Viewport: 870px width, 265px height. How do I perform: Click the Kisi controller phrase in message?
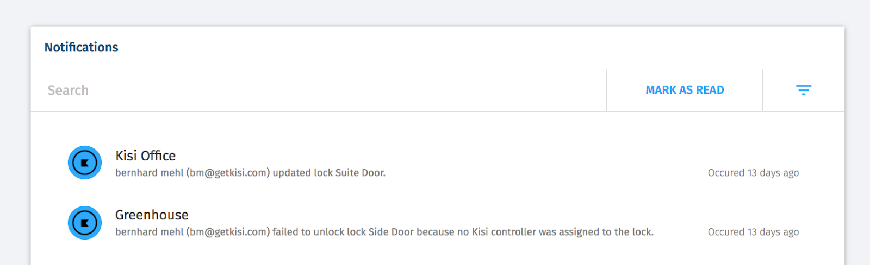[504, 232]
